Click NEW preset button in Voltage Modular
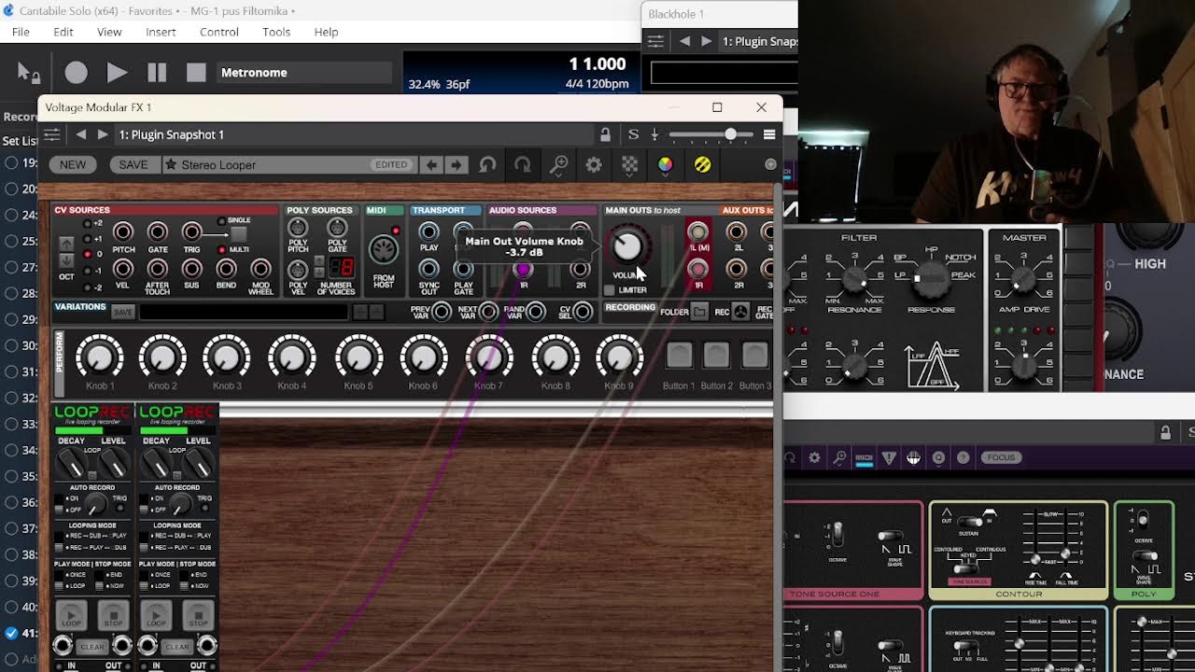The height and width of the screenshot is (672, 1195). [x=73, y=165]
